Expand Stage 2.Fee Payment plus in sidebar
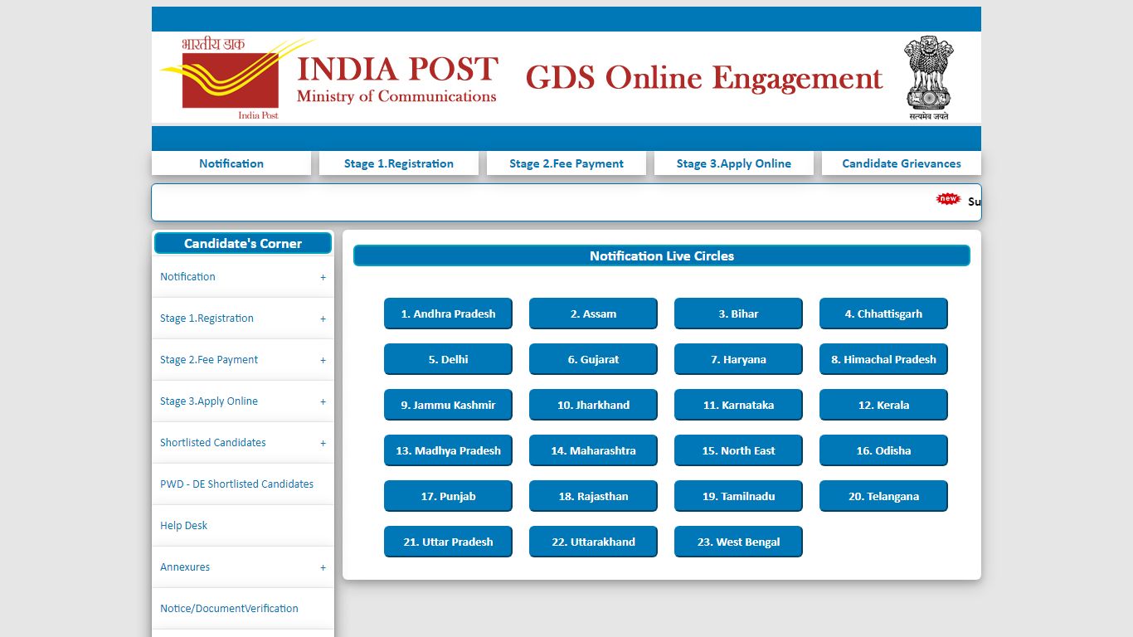The width and height of the screenshot is (1133, 637). (x=323, y=361)
